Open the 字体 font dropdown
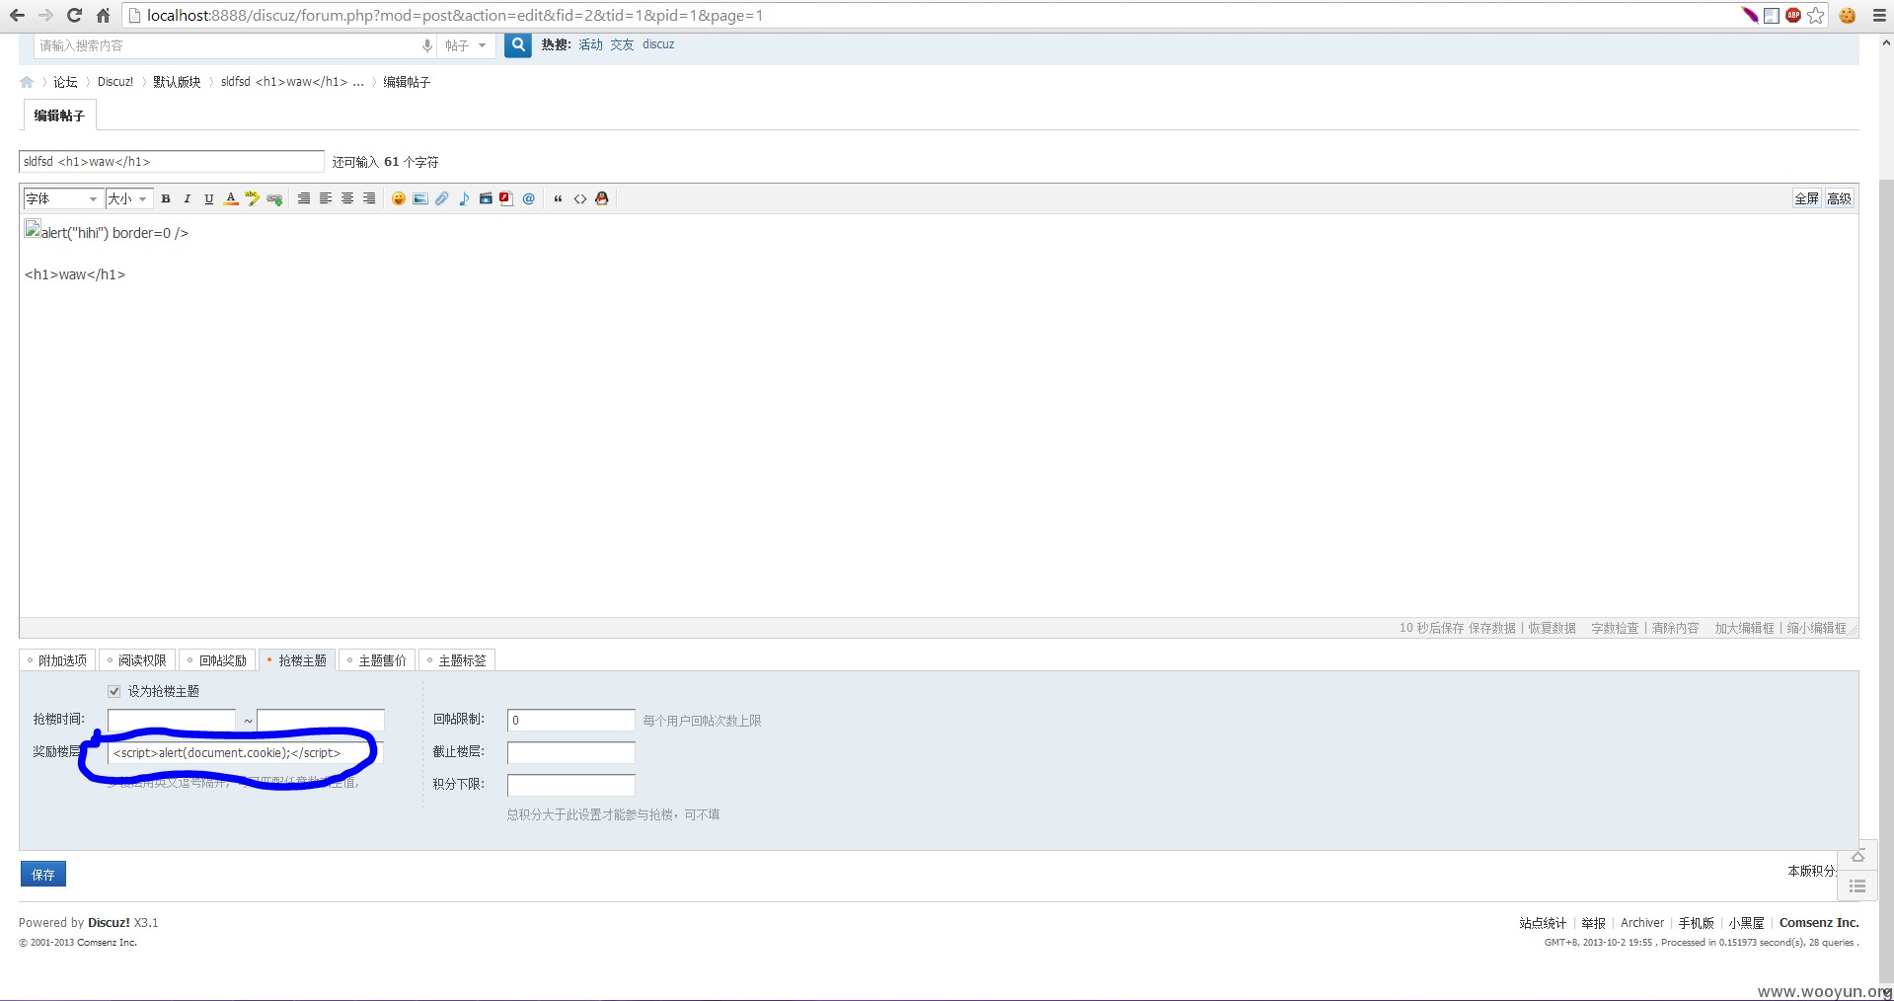 point(63,198)
